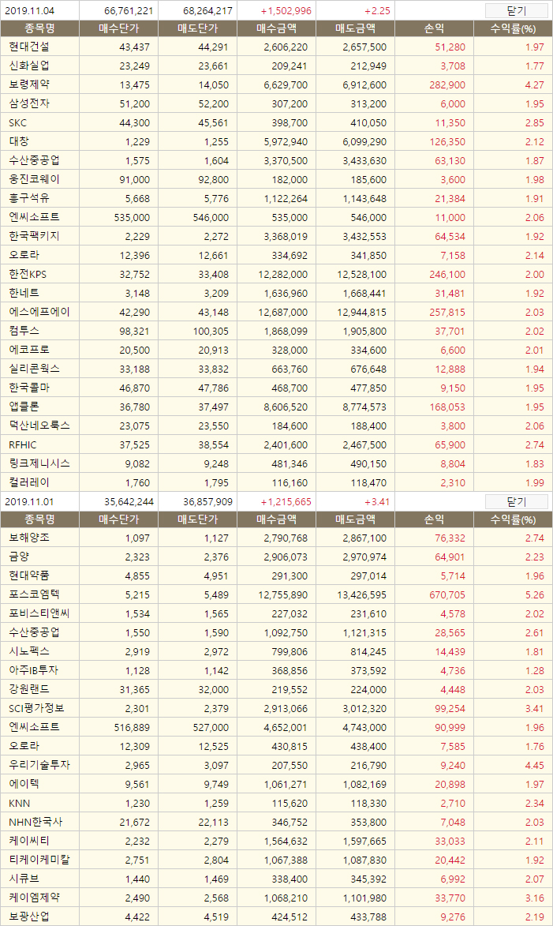Click the 컬러레이 stock name

(29, 482)
